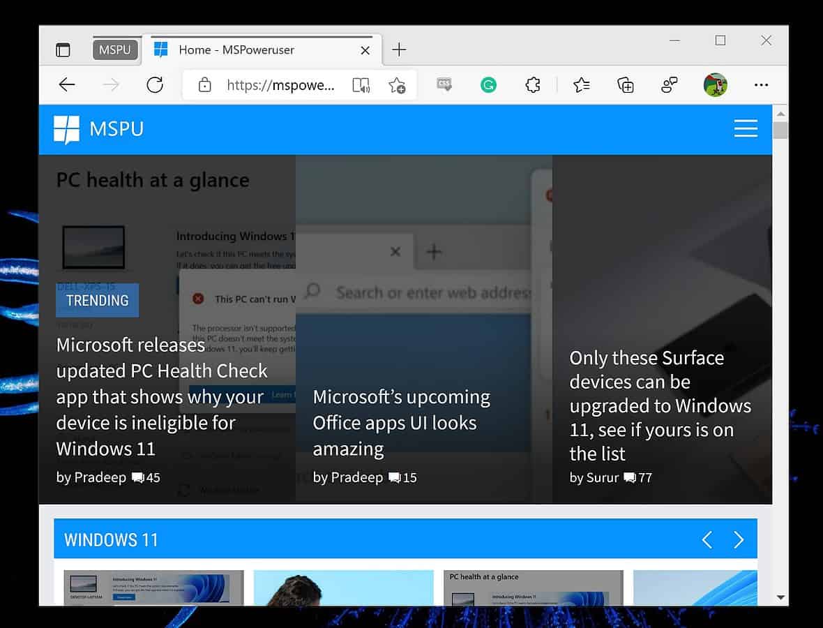Open the Collections icon
The height and width of the screenshot is (628, 823).
tap(626, 84)
